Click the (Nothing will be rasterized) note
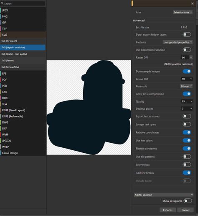Viewport: 198px width, 216px height. pos(178,64)
